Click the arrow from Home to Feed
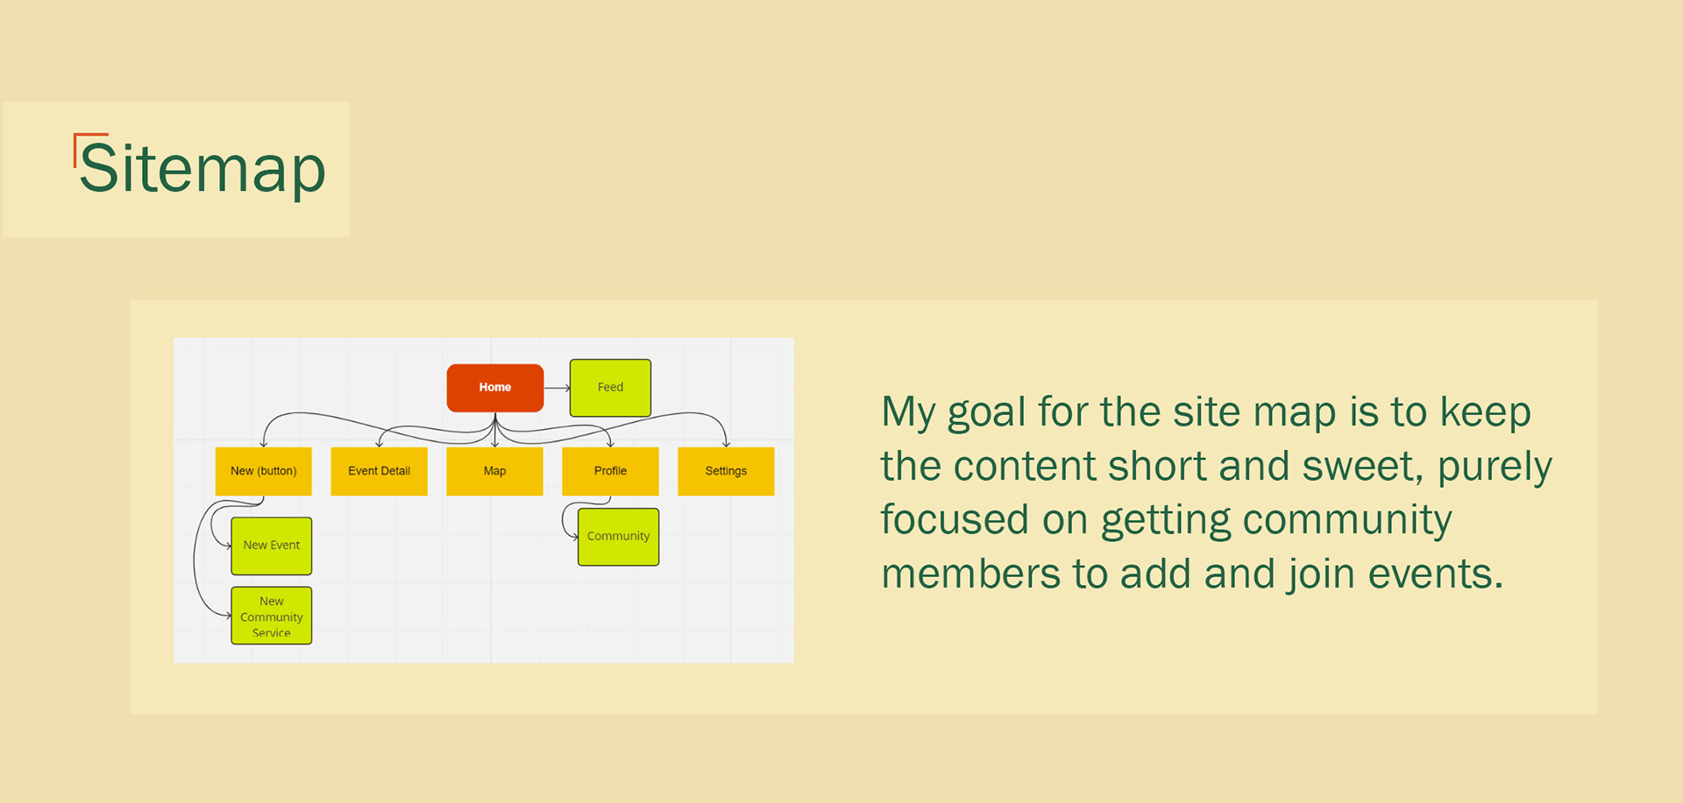This screenshot has height=803, width=1683. [557, 388]
